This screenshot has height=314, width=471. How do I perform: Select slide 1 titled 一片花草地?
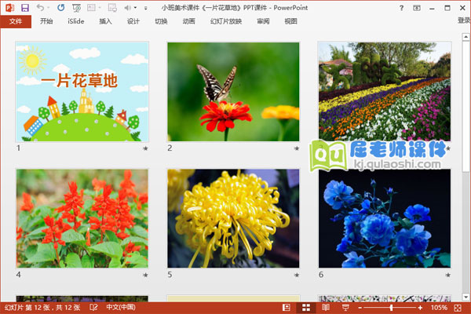(x=82, y=92)
